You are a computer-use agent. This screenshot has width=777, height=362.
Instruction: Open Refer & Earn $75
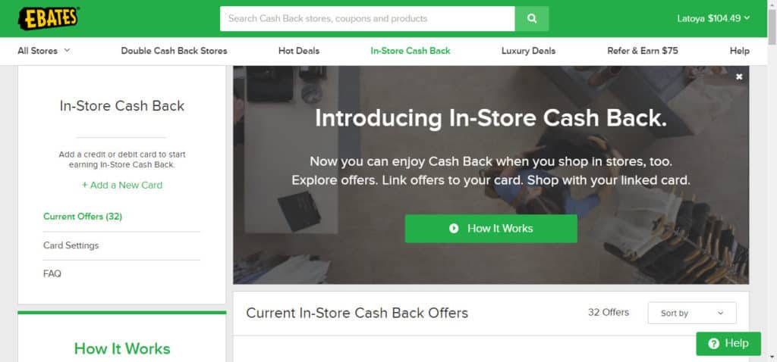pos(642,51)
